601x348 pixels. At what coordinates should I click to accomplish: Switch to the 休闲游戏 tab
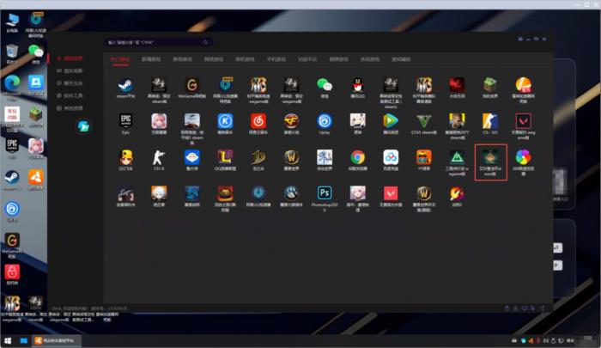(x=370, y=59)
